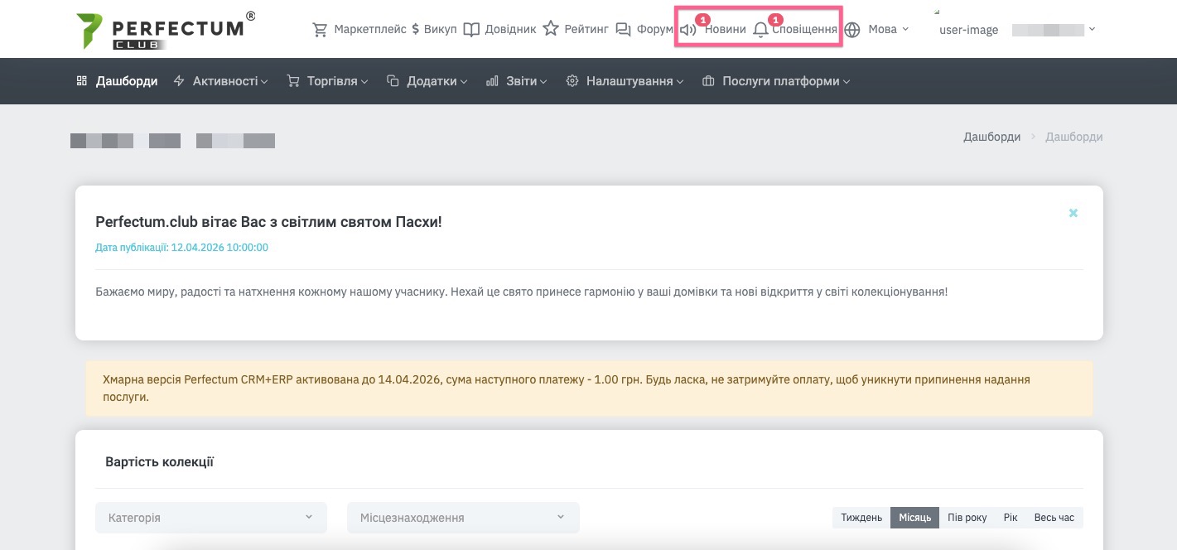
Task: Click the globe language icon
Action: (x=852, y=30)
